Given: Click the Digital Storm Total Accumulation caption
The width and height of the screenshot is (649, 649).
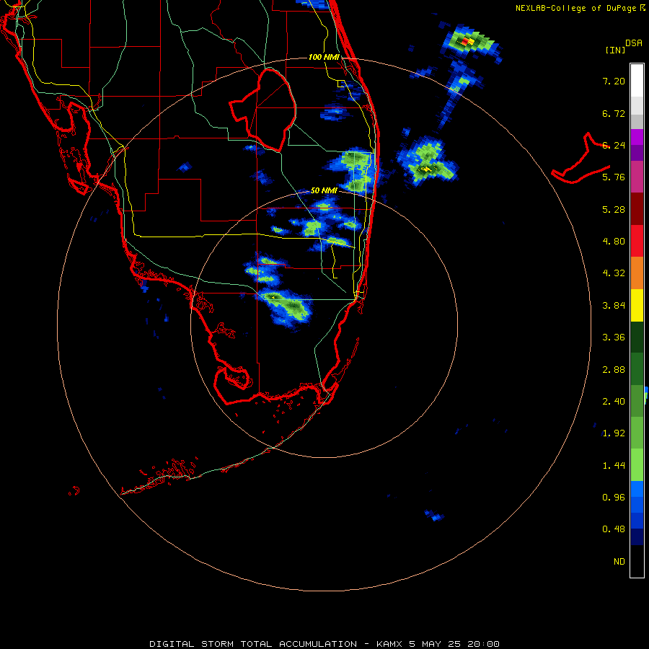Looking at the screenshot, I should 324,644.
